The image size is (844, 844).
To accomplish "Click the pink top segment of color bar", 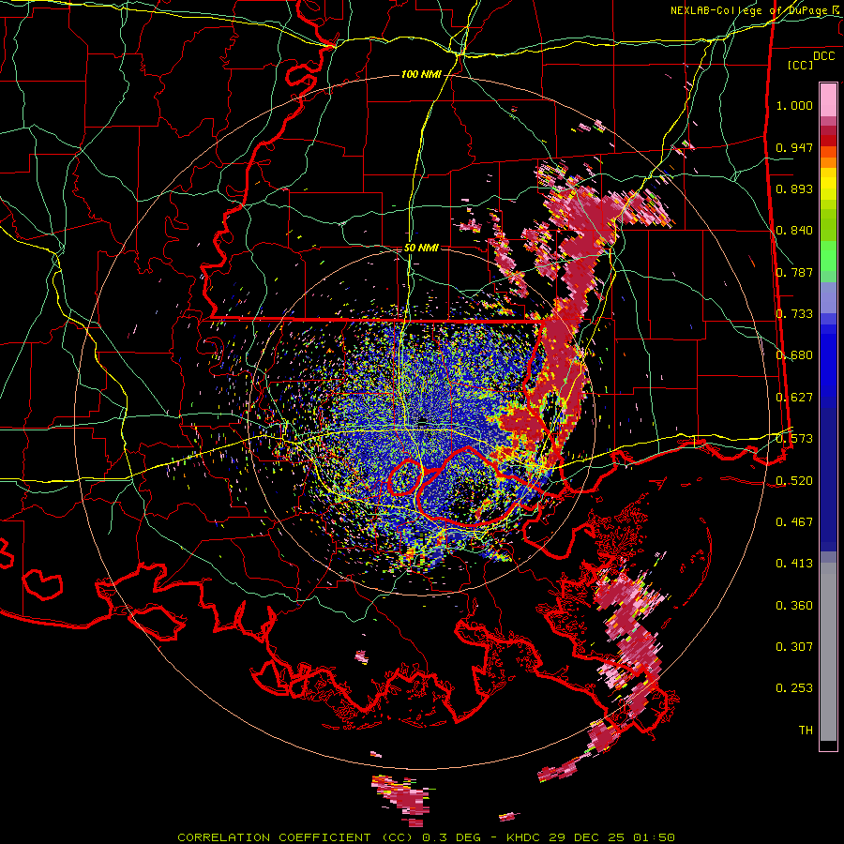I will tap(828, 100).
